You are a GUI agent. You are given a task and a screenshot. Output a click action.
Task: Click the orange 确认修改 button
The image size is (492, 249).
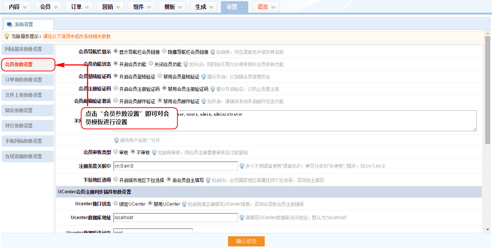[246, 241]
